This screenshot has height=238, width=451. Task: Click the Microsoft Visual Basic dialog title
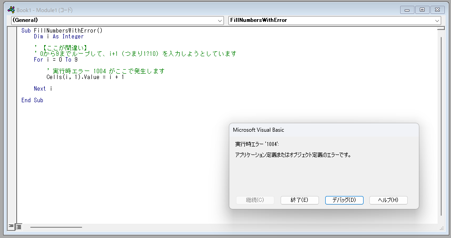[x=258, y=130]
